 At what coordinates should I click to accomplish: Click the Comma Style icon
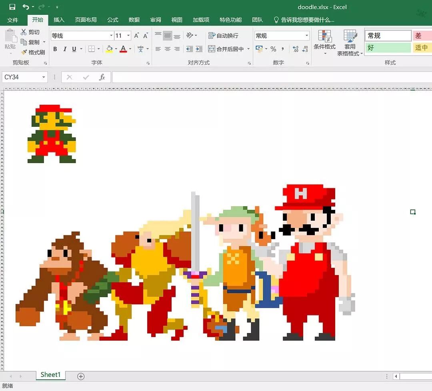click(x=283, y=49)
